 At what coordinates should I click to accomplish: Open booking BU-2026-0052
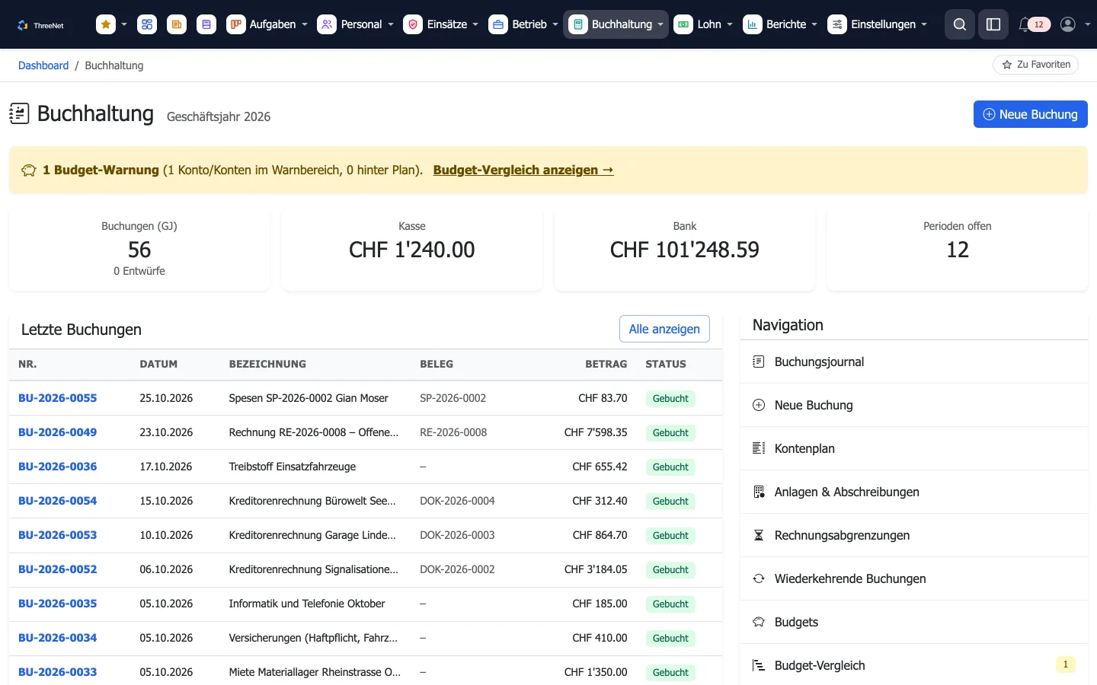(x=58, y=569)
